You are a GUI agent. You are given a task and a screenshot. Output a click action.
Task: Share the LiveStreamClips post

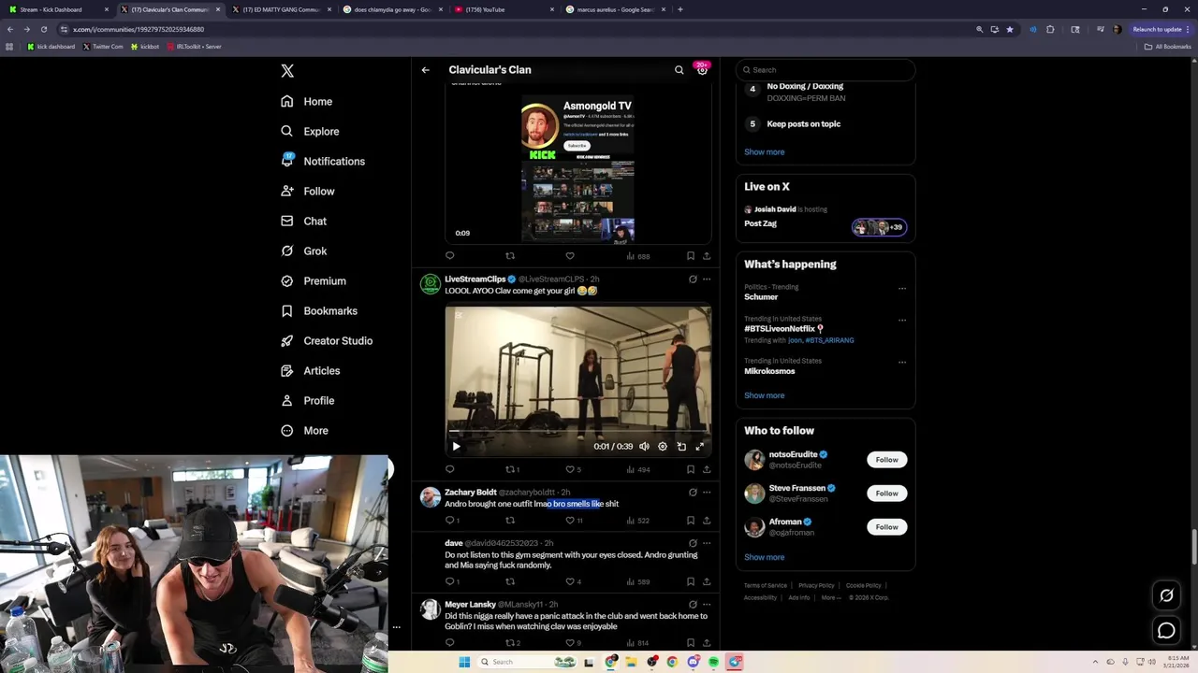(707, 469)
